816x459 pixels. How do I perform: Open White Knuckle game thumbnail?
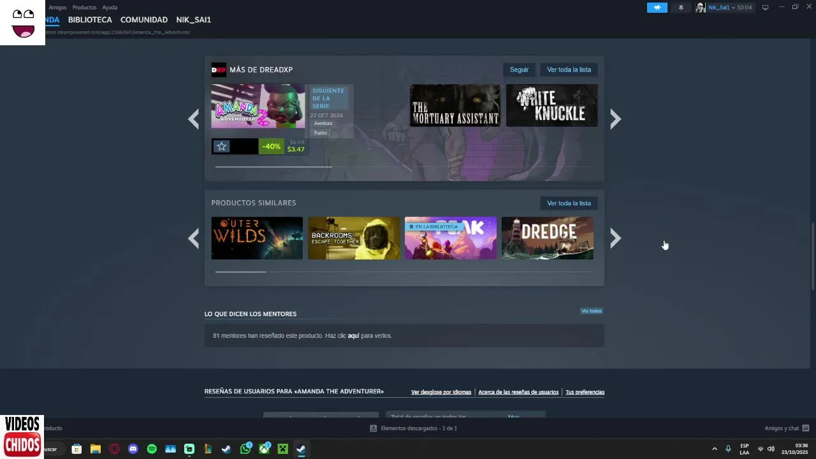[x=552, y=106]
